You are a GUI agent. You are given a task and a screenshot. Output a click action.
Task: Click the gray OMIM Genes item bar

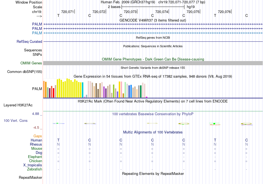point(153,63)
